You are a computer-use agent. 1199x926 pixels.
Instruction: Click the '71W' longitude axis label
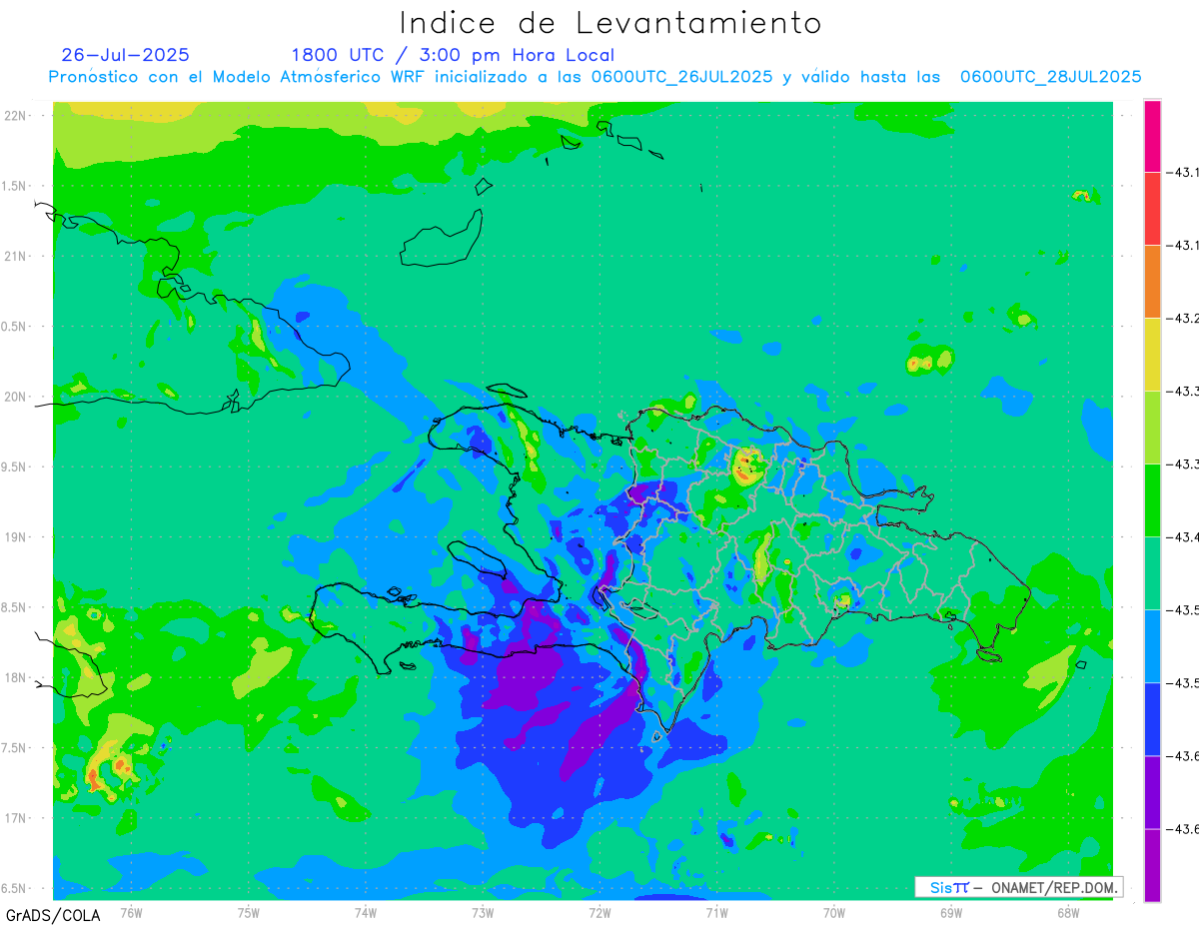point(716,912)
